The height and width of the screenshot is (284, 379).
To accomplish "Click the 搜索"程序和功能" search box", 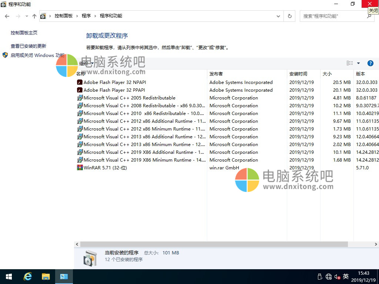I will coord(333,16).
